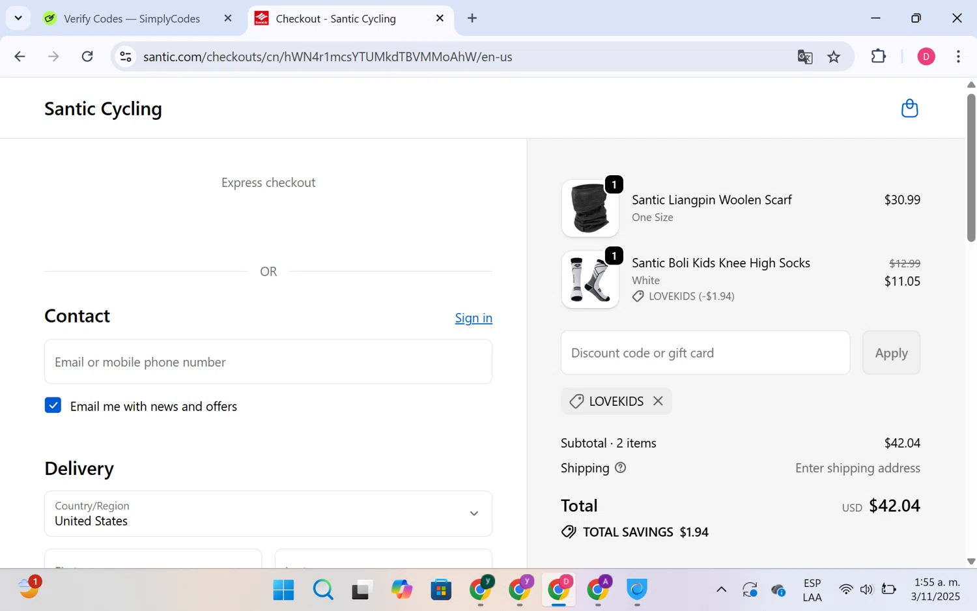Image resolution: width=977 pixels, height=611 pixels.
Task: Open the browser Extensions puzzle icon
Action: point(879,57)
